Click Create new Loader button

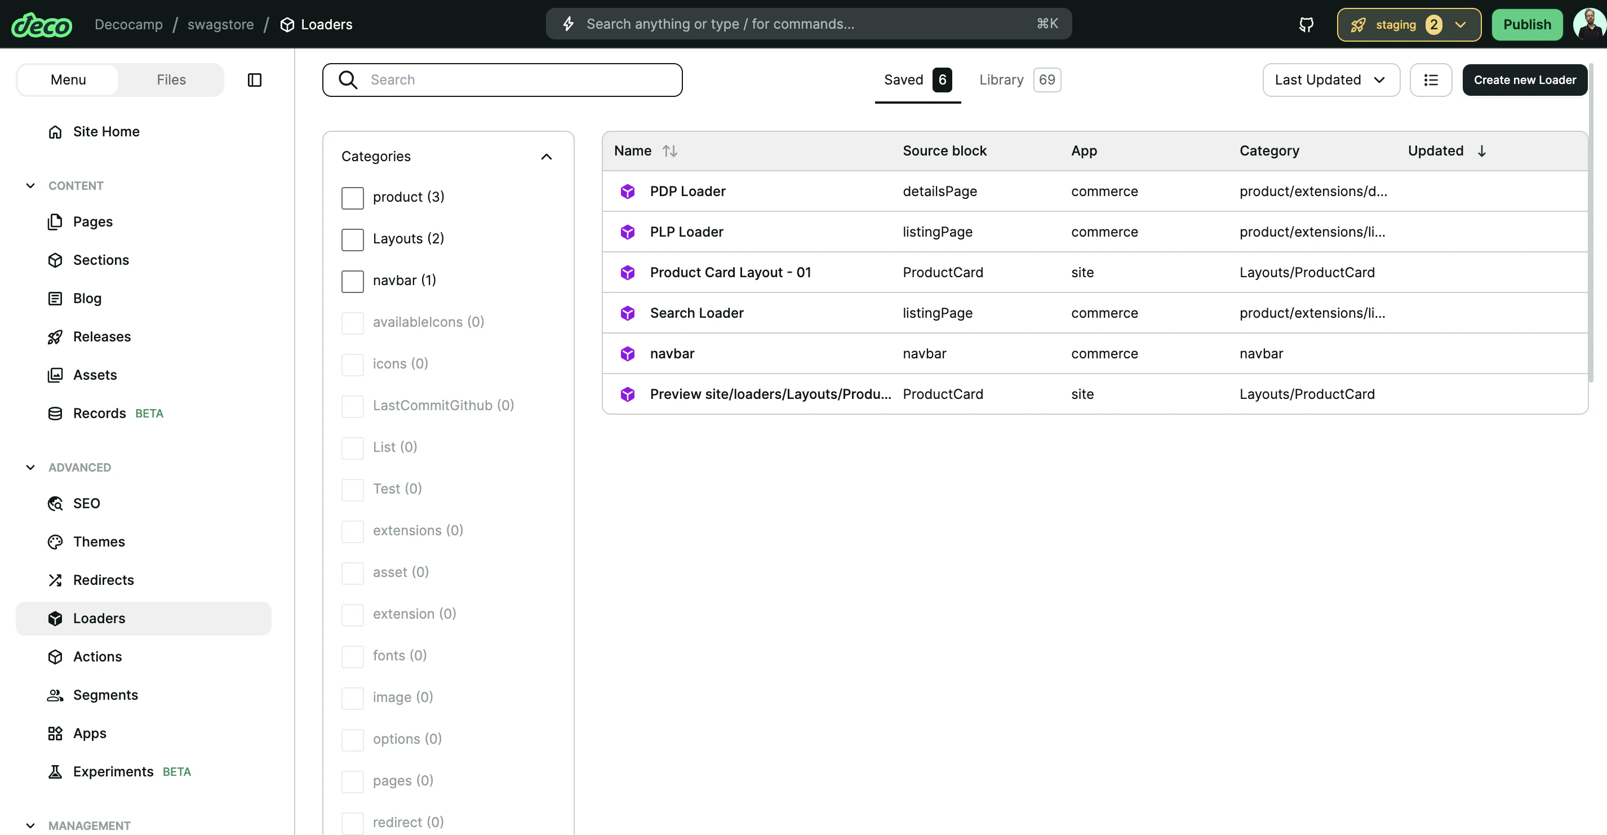point(1524,80)
